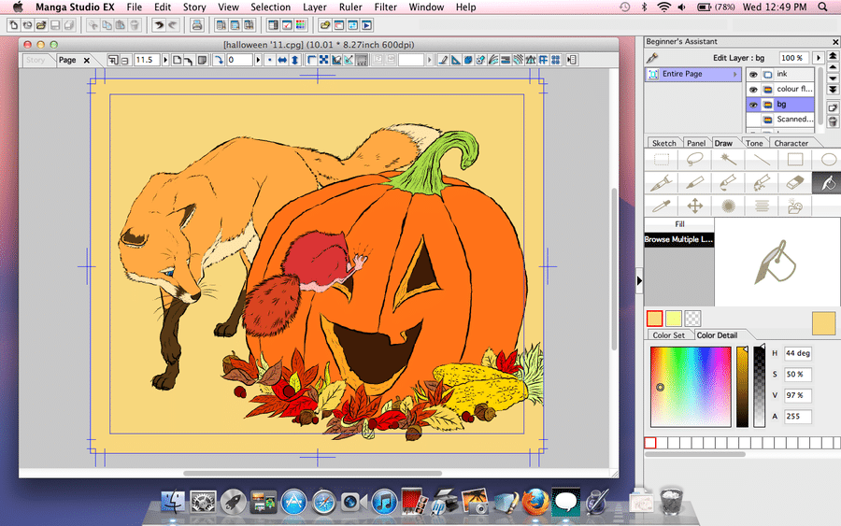The height and width of the screenshot is (526, 841).
Task: Select the Airbrush tool
Action: pyautogui.click(x=762, y=183)
